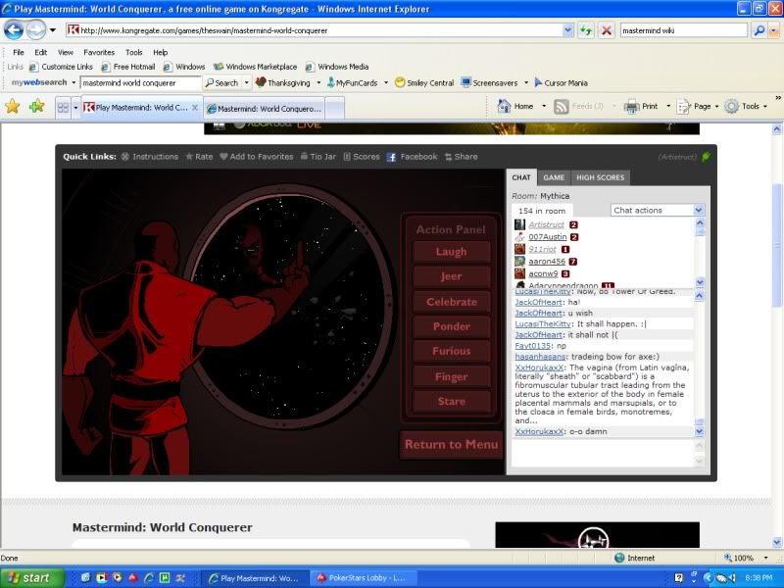Click the Smiley Central toolbar icon
Screen dimensions: 784x588
(x=400, y=82)
